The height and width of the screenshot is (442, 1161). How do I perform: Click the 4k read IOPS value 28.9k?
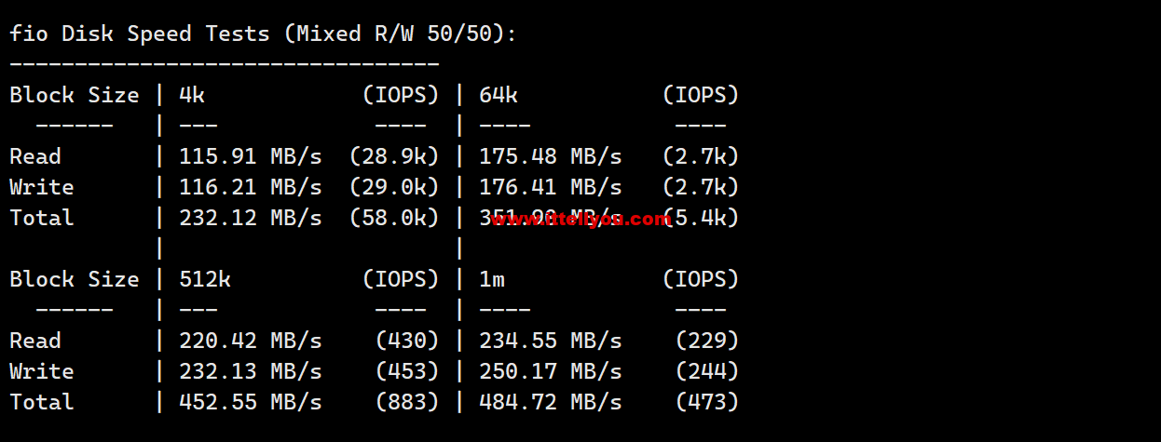(394, 156)
